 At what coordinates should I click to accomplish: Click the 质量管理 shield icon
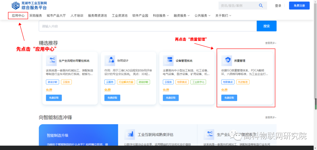pyautogui.click(x=227, y=60)
